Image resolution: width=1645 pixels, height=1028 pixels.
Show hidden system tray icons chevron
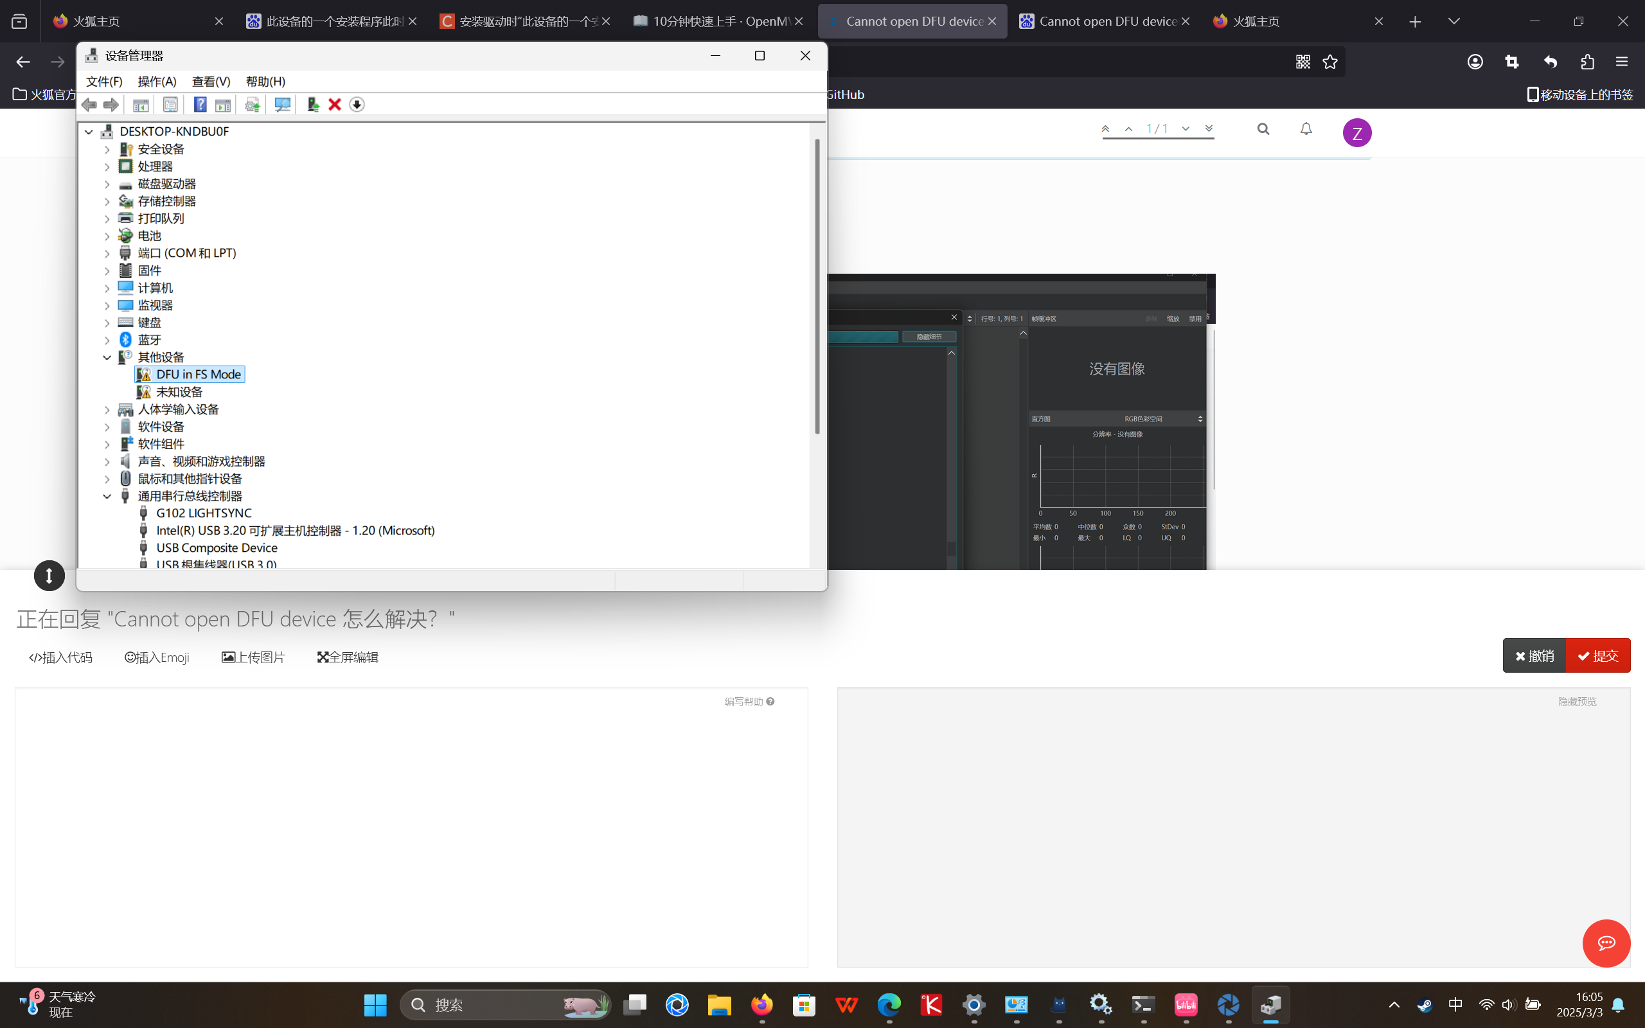[x=1394, y=1005]
